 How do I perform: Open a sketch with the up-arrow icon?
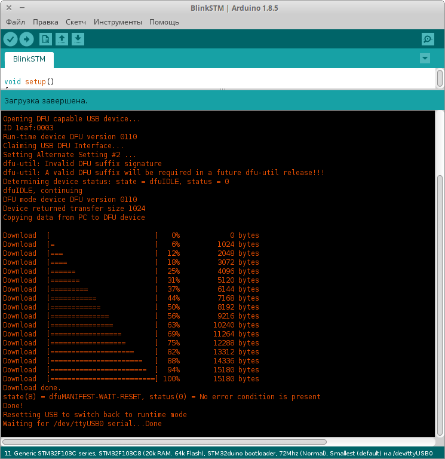click(x=62, y=39)
